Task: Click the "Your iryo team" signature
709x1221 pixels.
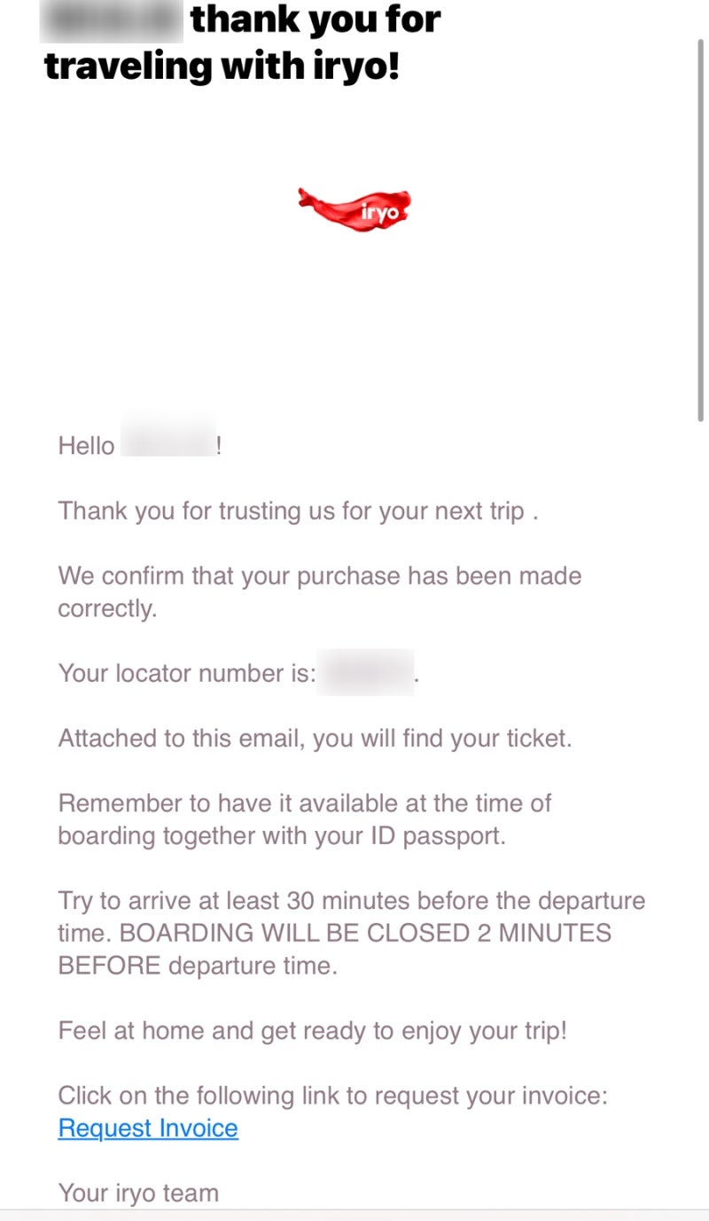Action: tap(138, 1193)
